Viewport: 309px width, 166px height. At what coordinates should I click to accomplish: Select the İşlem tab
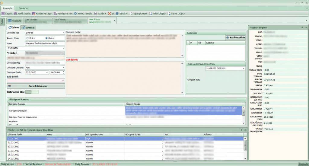tap(14, 27)
